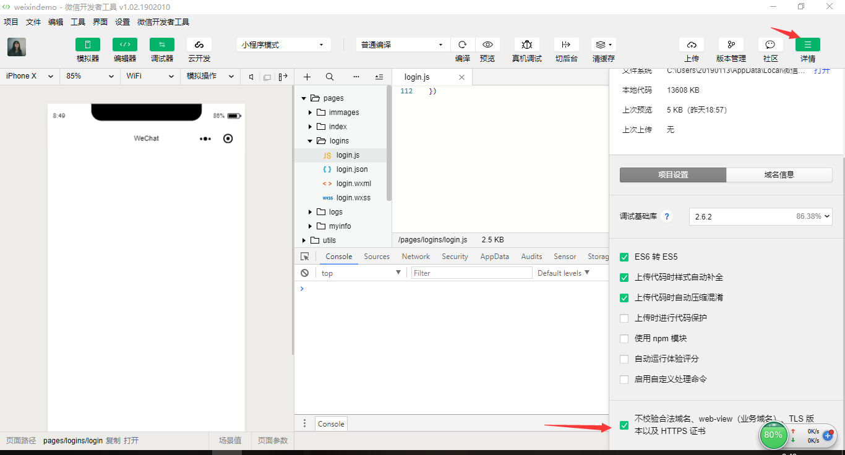Screen dimensions: 845x455
Task: Open 云开发 cloud development
Action: [x=199, y=45]
